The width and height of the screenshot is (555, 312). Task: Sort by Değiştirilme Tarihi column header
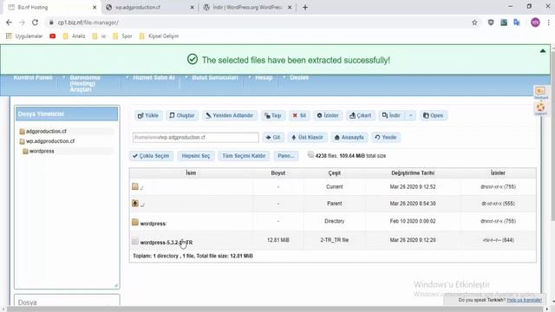413,173
